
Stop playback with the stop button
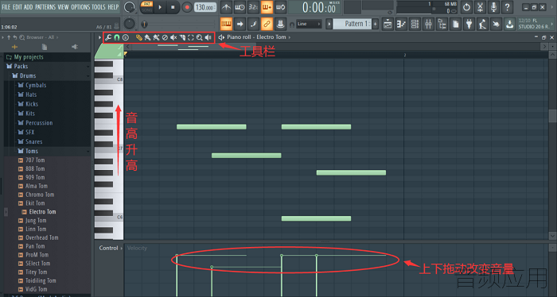(173, 7)
